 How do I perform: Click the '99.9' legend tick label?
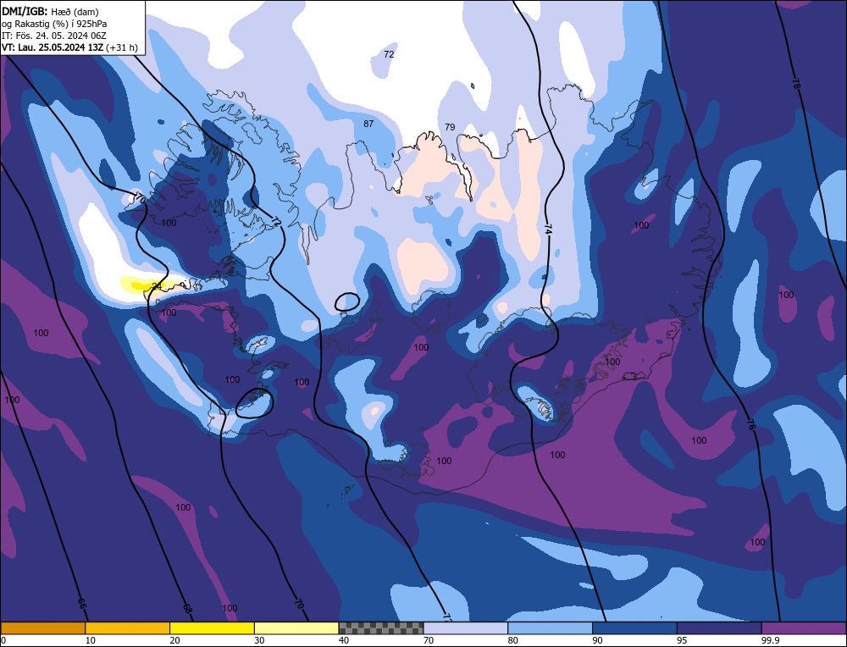[x=769, y=640]
